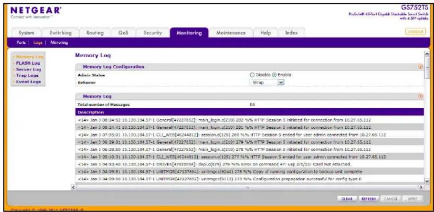Select log entry 280 HTTP Session ended
434x212 pixels.
tap(249, 135)
